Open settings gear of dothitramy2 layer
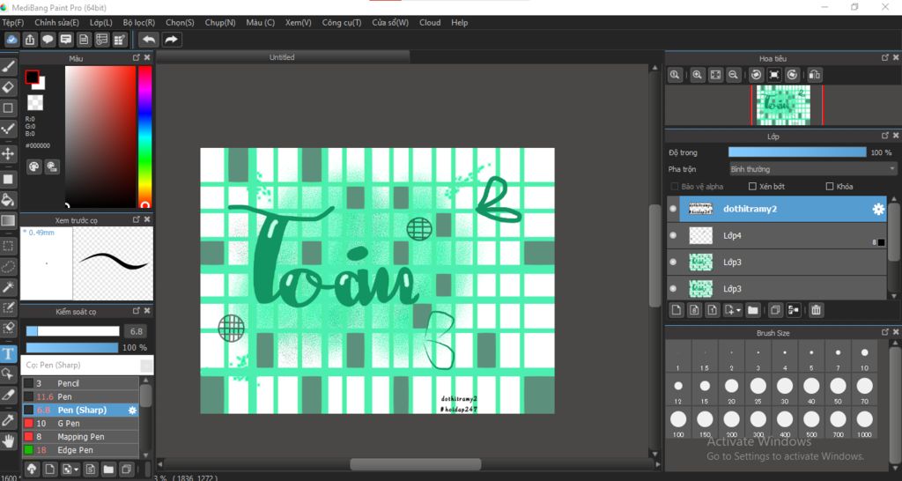The image size is (902, 481). (878, 210)
